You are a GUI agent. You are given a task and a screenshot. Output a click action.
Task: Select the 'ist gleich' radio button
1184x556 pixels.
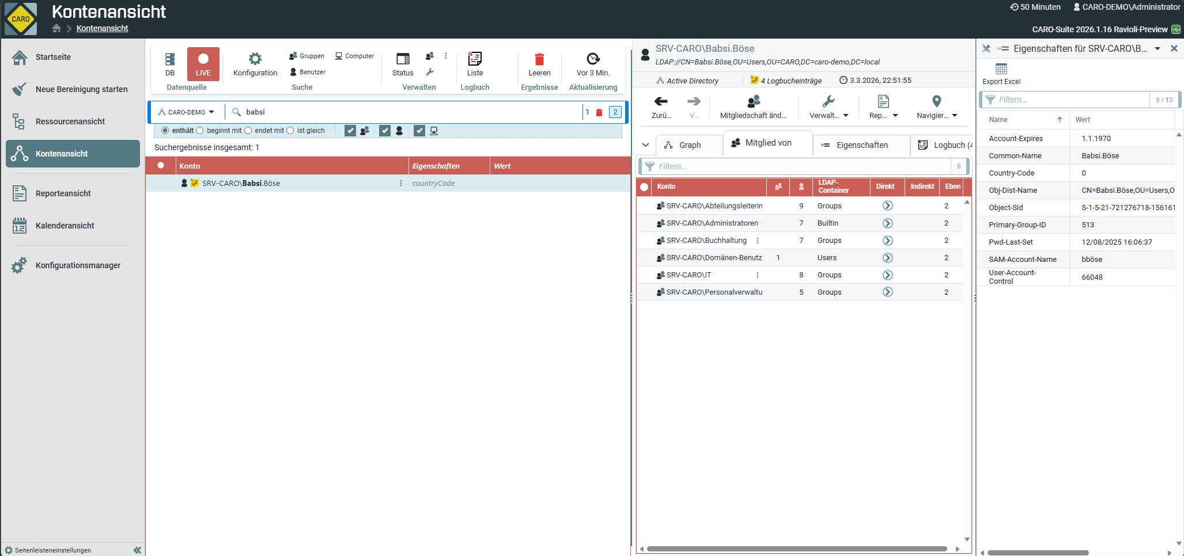tap(290, 131)
